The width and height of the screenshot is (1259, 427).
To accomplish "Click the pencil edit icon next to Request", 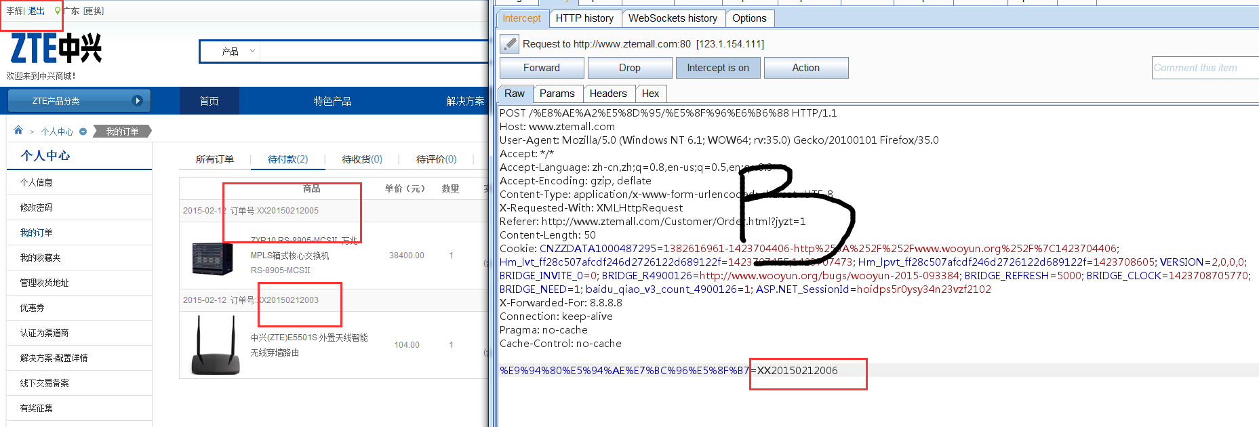I will click(509, 43).
